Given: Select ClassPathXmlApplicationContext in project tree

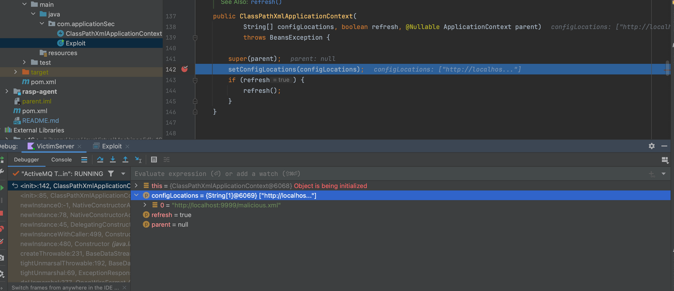Looking at the screenshot, I should point(114,33).
